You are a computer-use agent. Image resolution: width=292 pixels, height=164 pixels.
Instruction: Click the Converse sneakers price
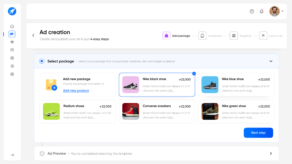185,107
